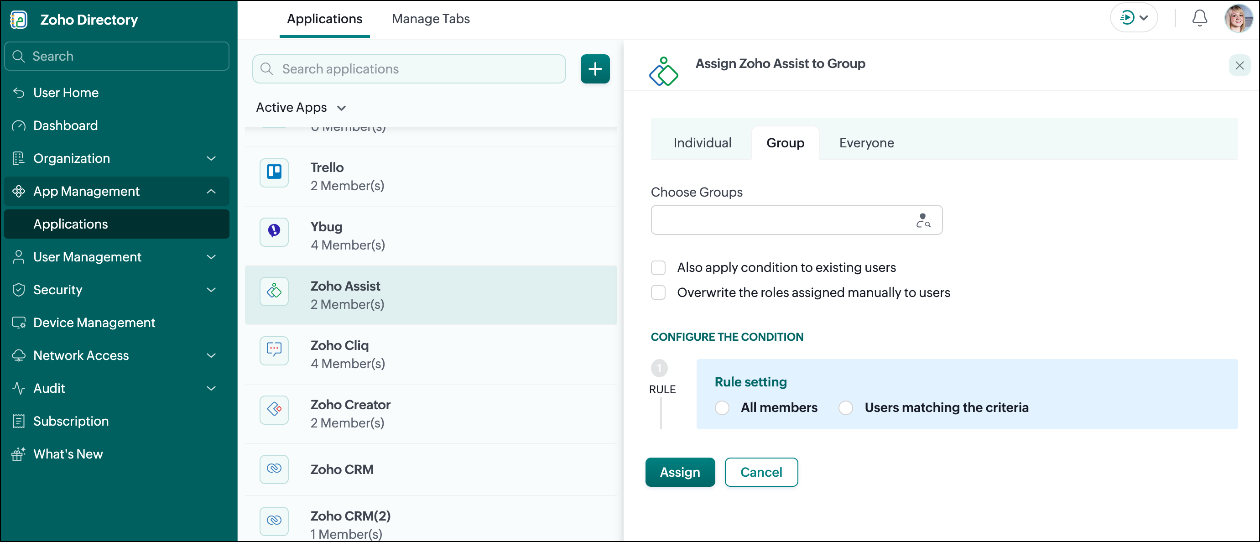This screenshot has height=542, width=1260.
Task: Click the Security shield icon
Action: [x=19, y=290]
